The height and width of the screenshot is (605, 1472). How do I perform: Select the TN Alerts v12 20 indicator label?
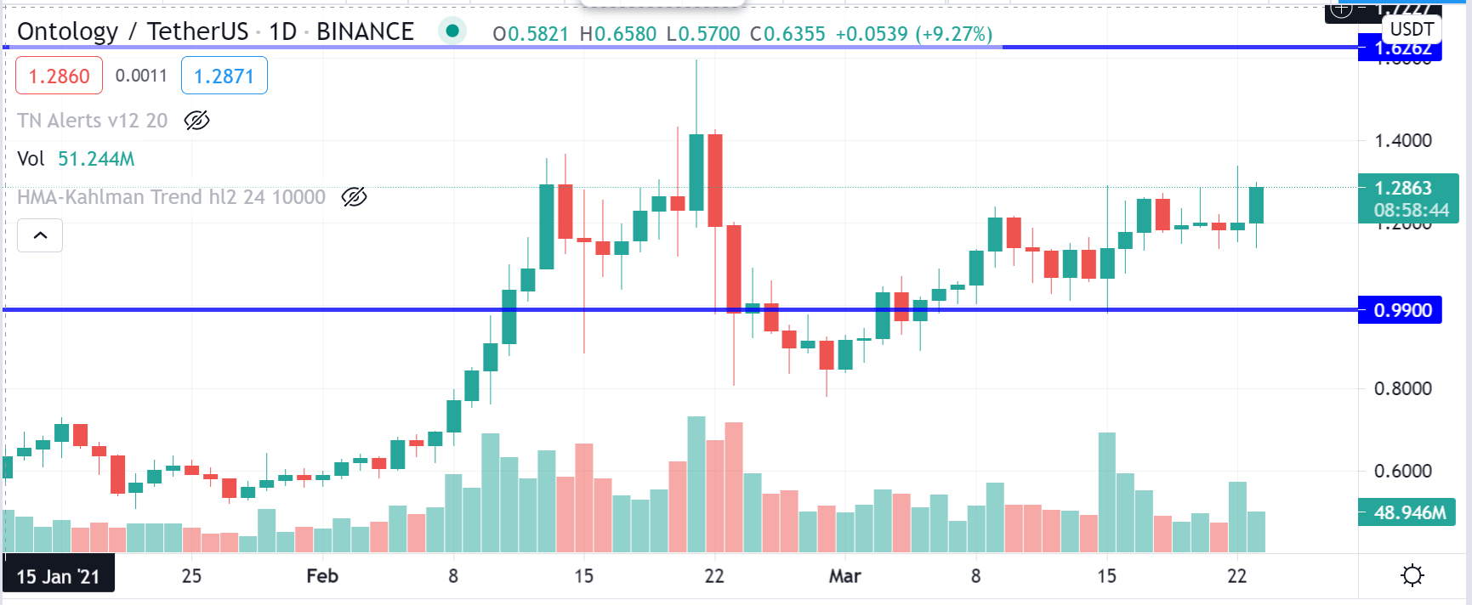point(92,121)
